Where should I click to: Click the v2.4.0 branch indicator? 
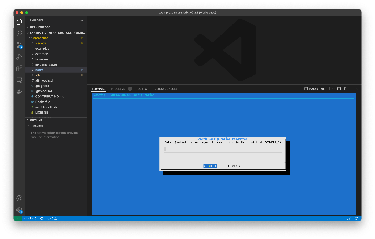tap(30, 218)
